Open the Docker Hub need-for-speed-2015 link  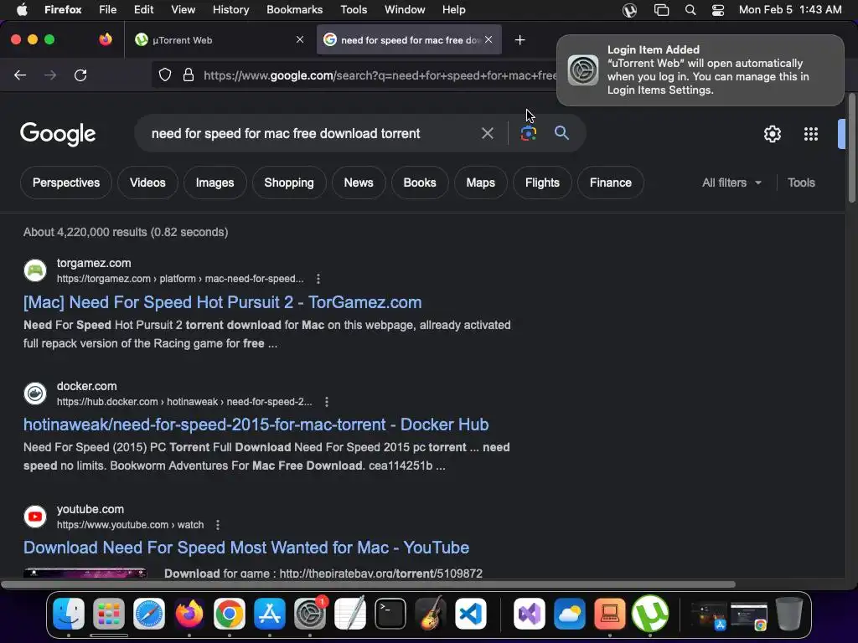click(x=256, y=424)
